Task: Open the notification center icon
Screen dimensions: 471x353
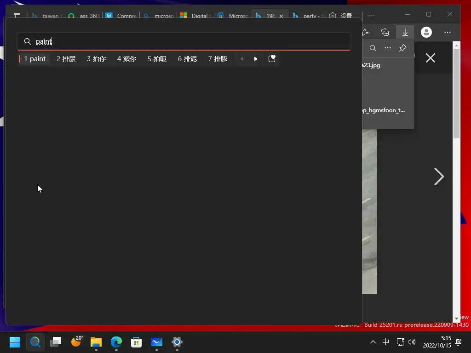Action: point(459,342)
